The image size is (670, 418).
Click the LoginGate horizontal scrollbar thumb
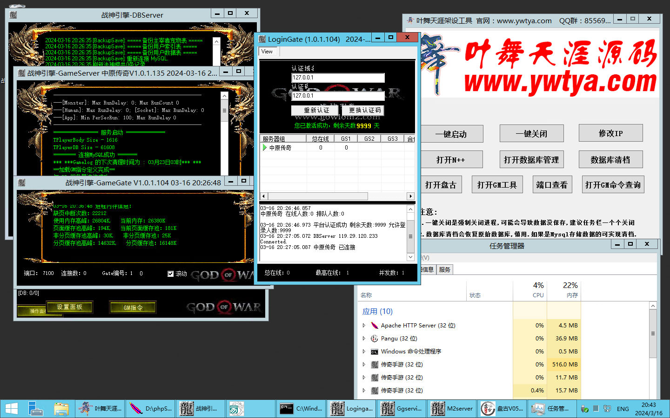pos(318,196)
